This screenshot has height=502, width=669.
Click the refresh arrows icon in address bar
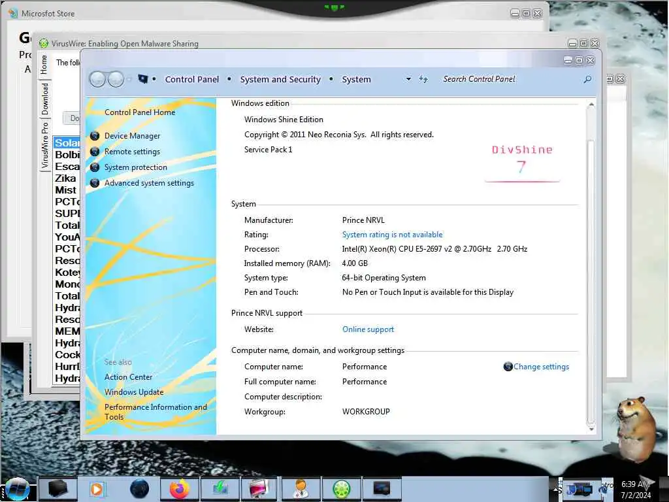(x=423, y=79)
